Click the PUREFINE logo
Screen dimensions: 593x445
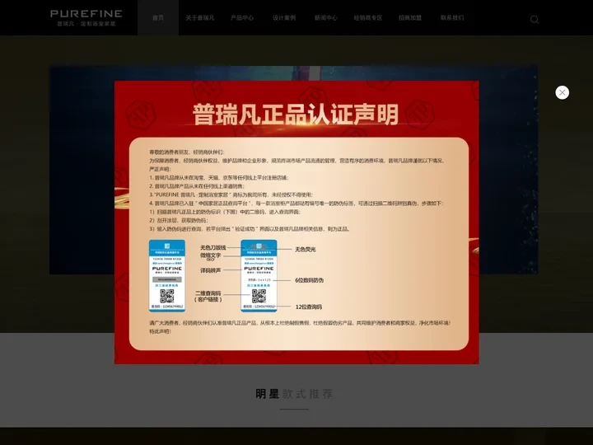[86, 18]
